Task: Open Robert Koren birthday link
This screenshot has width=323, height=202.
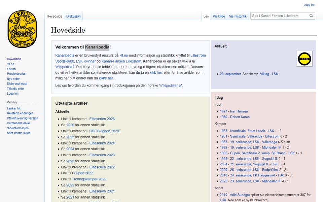Action: (240, 117)
